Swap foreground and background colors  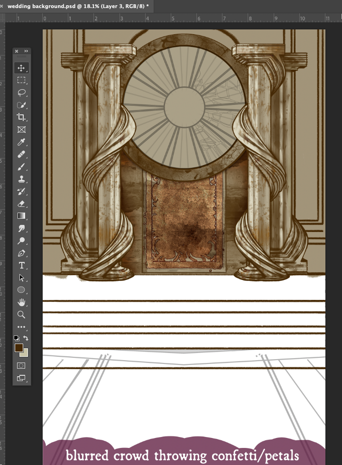coord(26,338)
